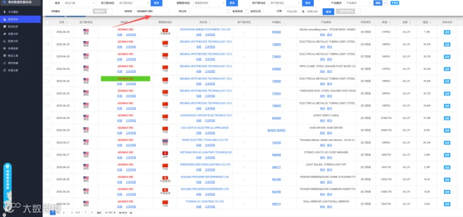Open blue detail button for CHANGZHOU YISTAR ELECTRONICS row
The width and height of the screenshot is (463, 217).
447,118
